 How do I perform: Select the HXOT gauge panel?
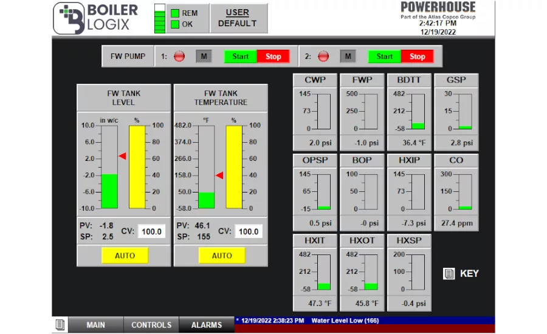(x=362, y=273)
